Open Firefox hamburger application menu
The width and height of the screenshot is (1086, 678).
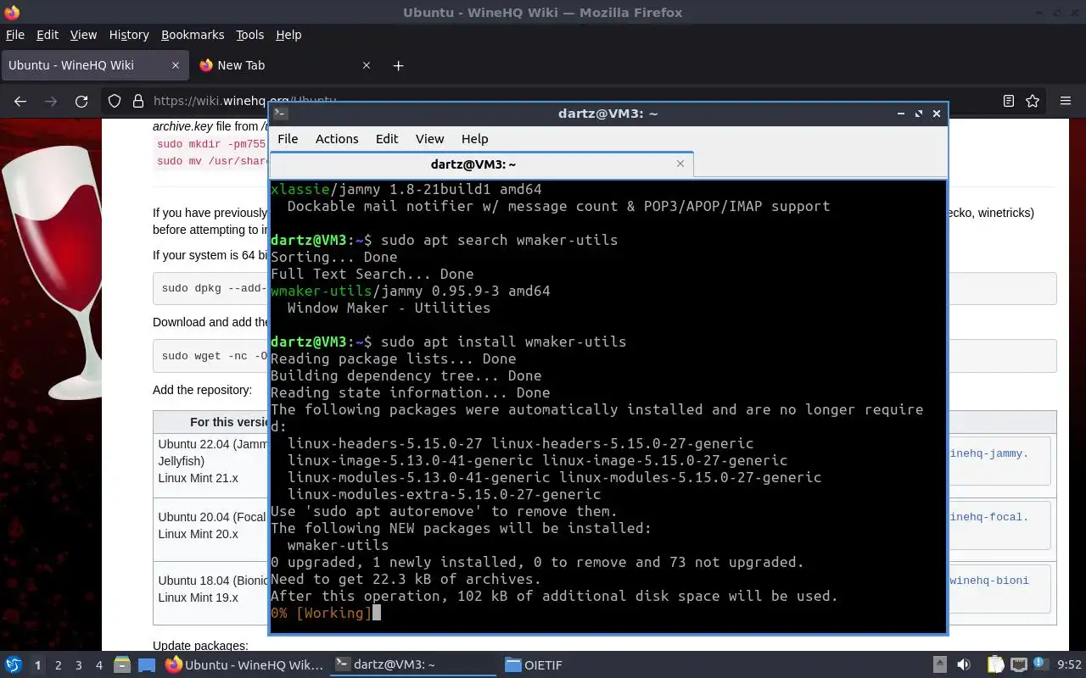pyautogui.click(x=1066, y=101)
